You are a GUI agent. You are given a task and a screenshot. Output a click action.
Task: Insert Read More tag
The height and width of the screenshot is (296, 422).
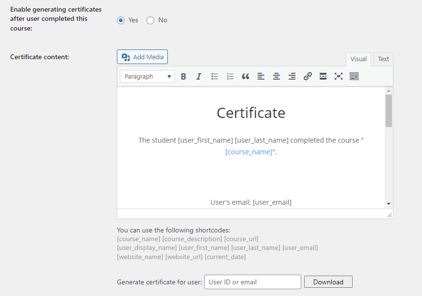tap(323, 77)
